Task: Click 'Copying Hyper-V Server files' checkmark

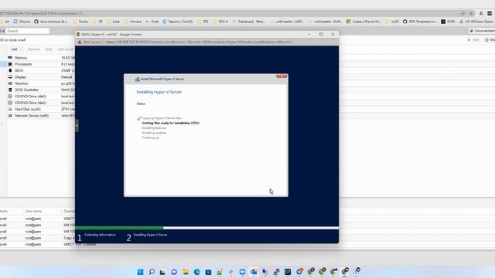Action: (138, 118)
